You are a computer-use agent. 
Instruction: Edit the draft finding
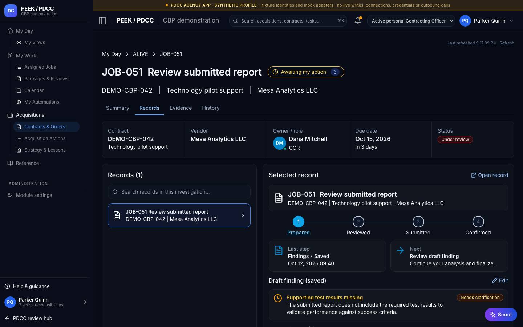500,280
